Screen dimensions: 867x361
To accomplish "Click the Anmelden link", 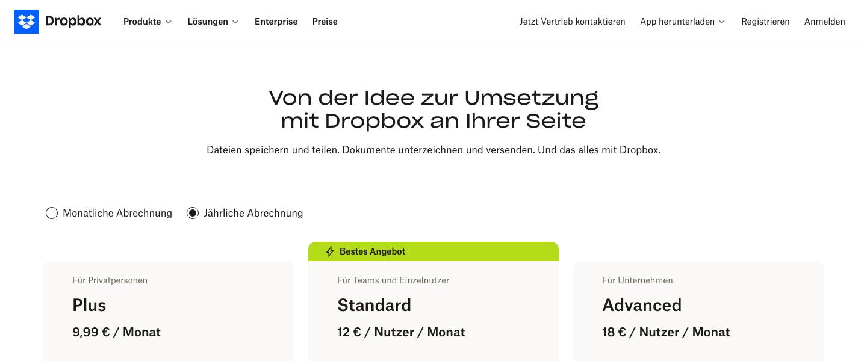I will [825, 22].
